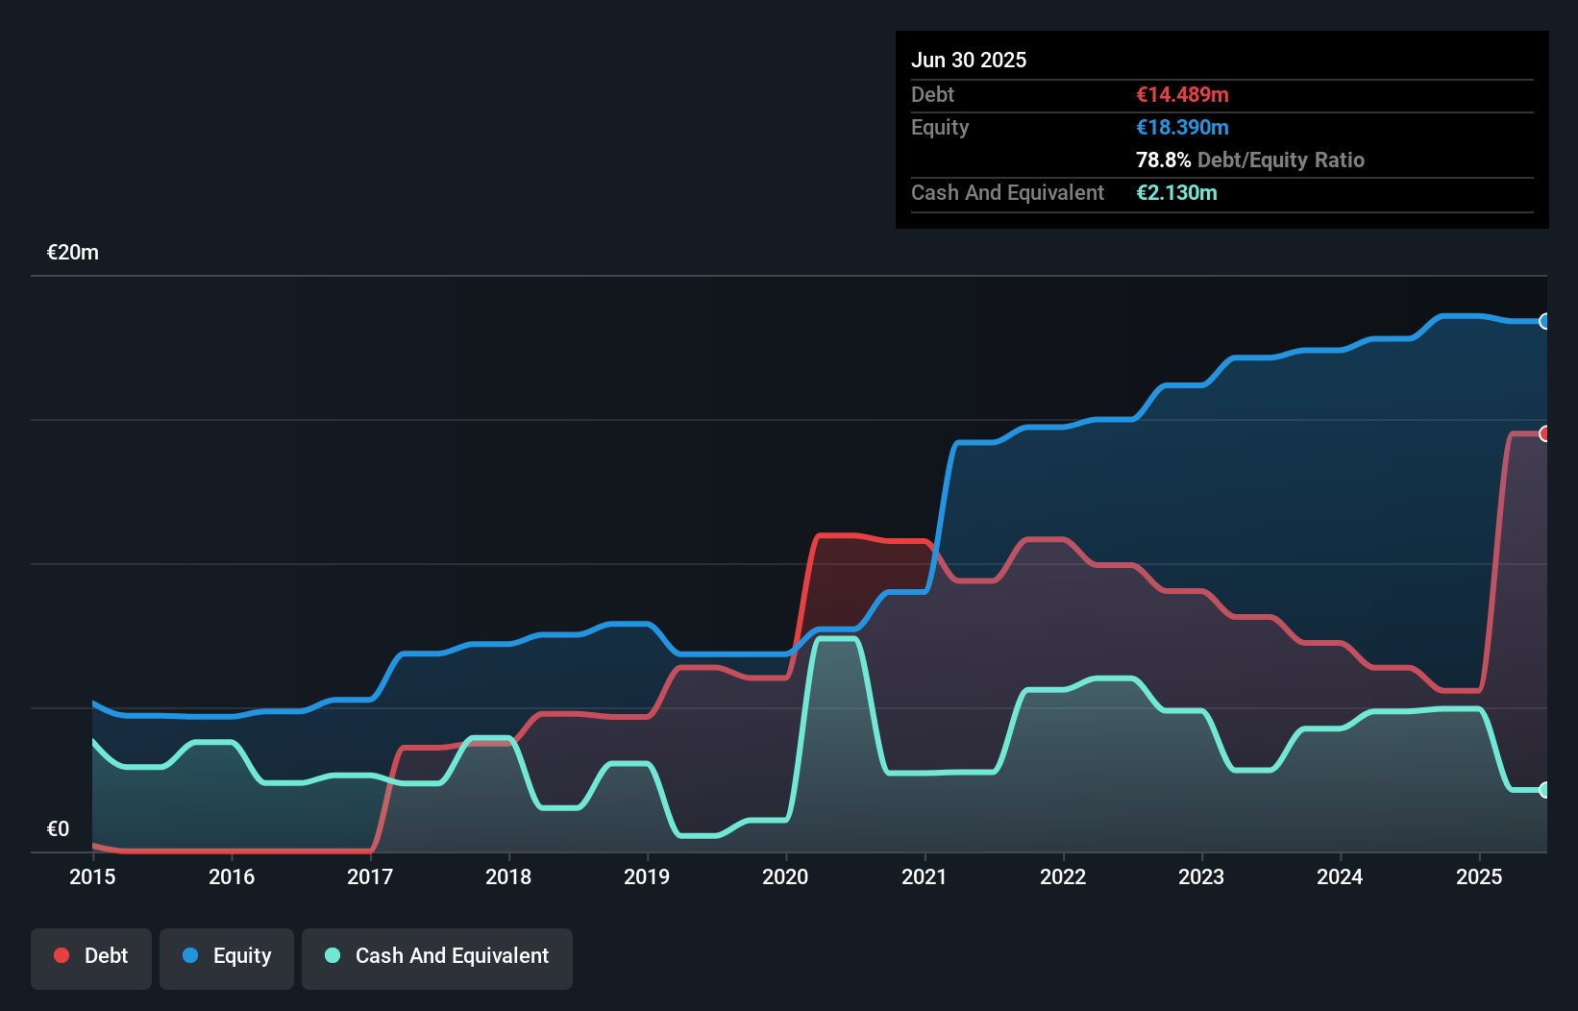This screenshot has height=1011, width=1578.
Task: Expand the Debt/Equity Ratio row
Action: (1250, 160)
